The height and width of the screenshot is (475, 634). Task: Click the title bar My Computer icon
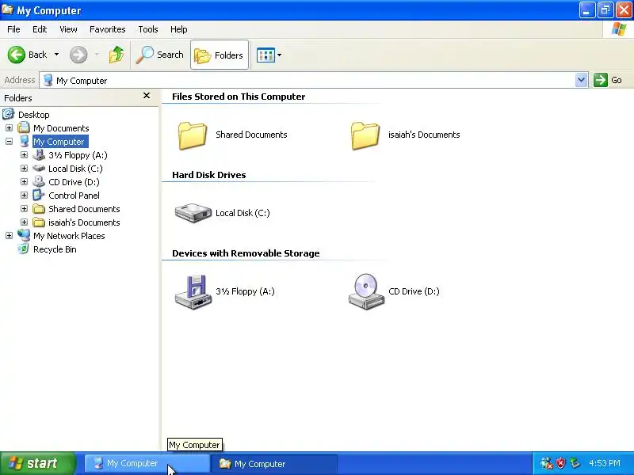click(x=8, y=9)
